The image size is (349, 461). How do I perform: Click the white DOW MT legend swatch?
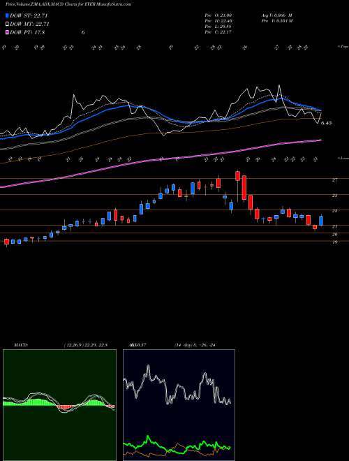click(8, 24)
